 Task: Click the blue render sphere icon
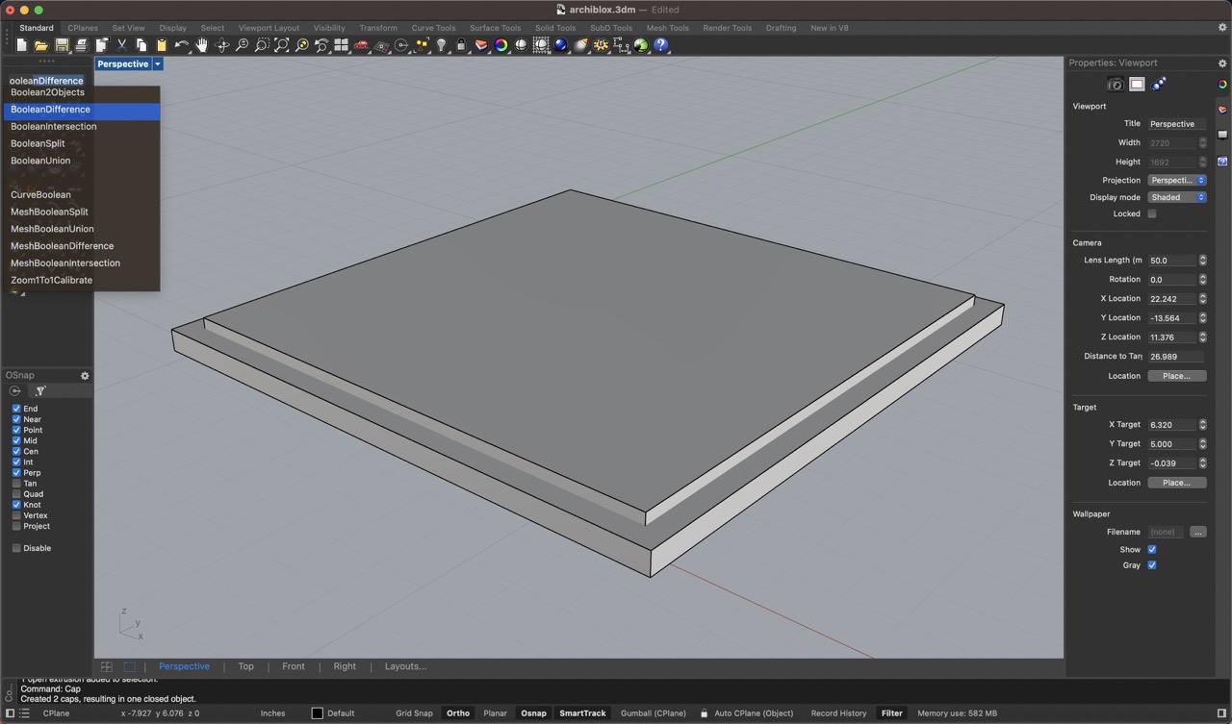(560, 45)
